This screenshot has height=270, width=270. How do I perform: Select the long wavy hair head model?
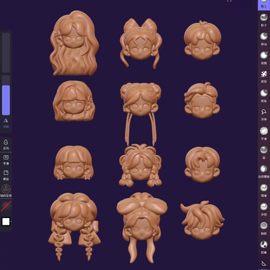pyautogui.click(x=74, y=43)
